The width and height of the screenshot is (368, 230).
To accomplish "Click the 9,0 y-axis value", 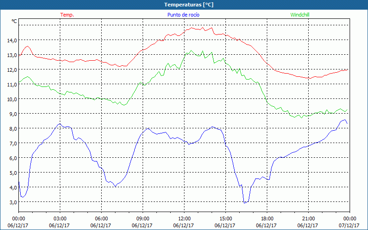I will tap(13, 114).
